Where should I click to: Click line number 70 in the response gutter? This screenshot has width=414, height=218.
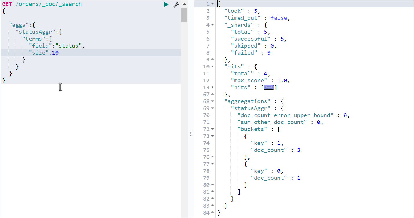click(206, 115)
